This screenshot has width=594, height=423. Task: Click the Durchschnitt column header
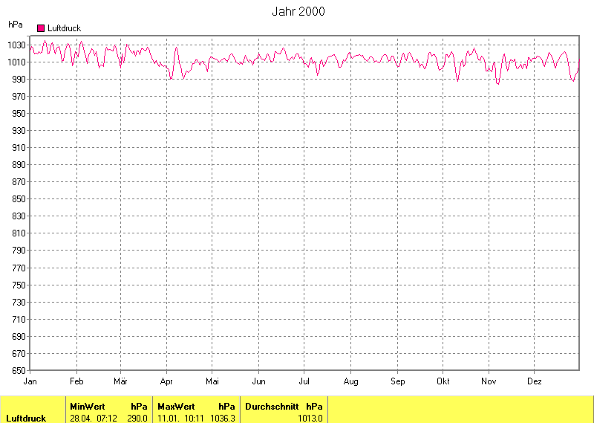click(272, 407)
